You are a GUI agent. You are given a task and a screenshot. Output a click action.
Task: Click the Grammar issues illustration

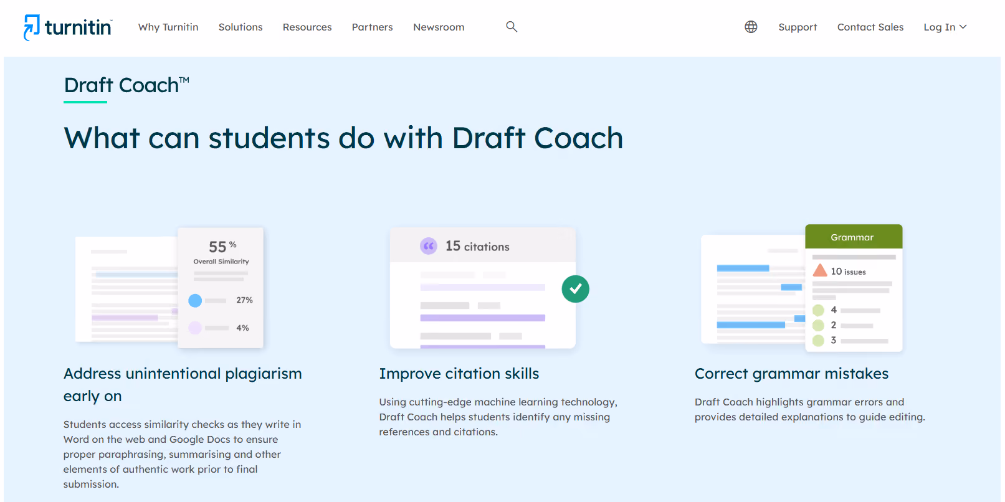(x=802, y=288)
